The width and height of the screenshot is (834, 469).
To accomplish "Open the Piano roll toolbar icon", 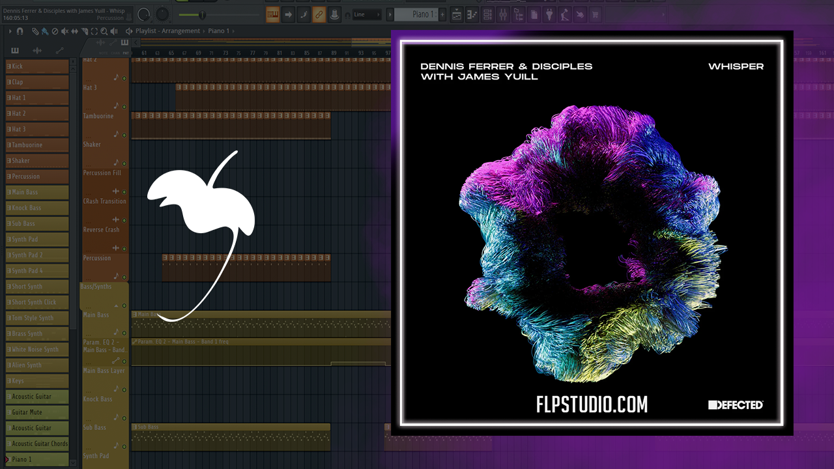I will coord(472,14).
